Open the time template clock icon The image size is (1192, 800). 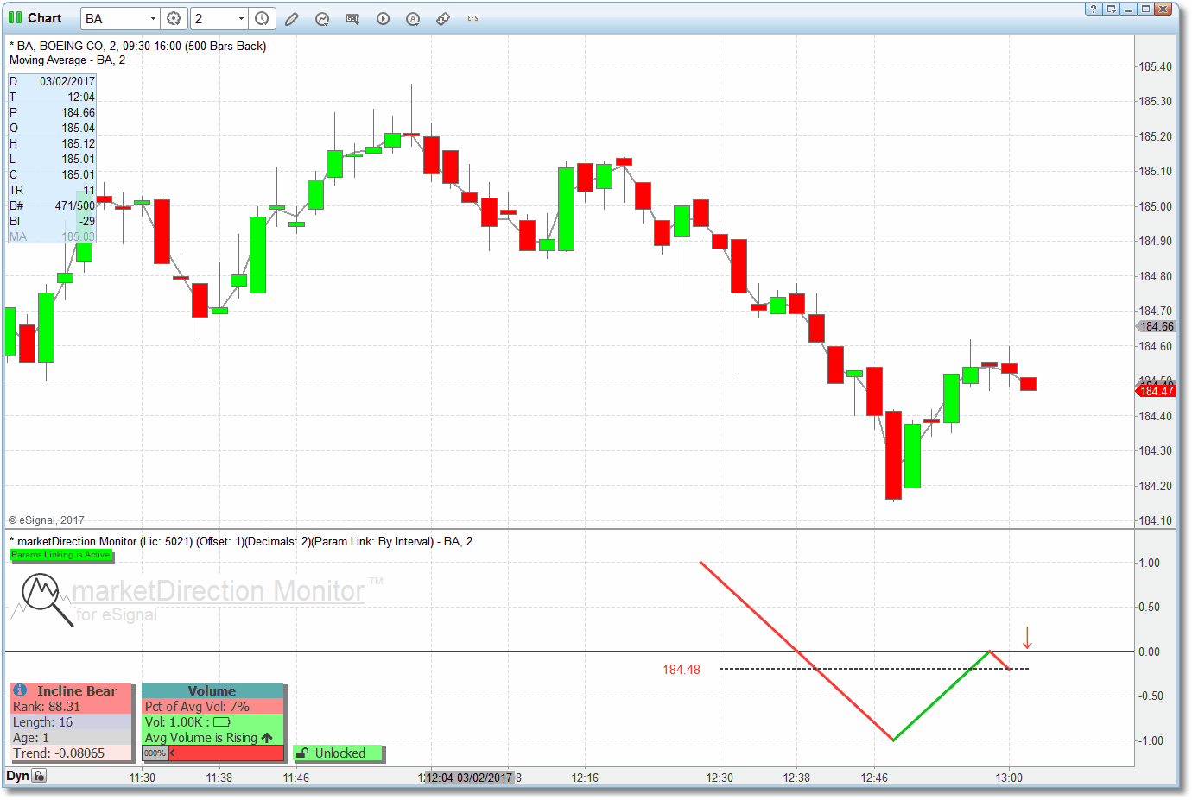click(x=262, y=18)
